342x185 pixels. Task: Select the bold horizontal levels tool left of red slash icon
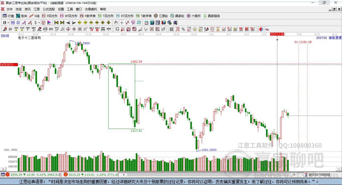pos(172,29)
